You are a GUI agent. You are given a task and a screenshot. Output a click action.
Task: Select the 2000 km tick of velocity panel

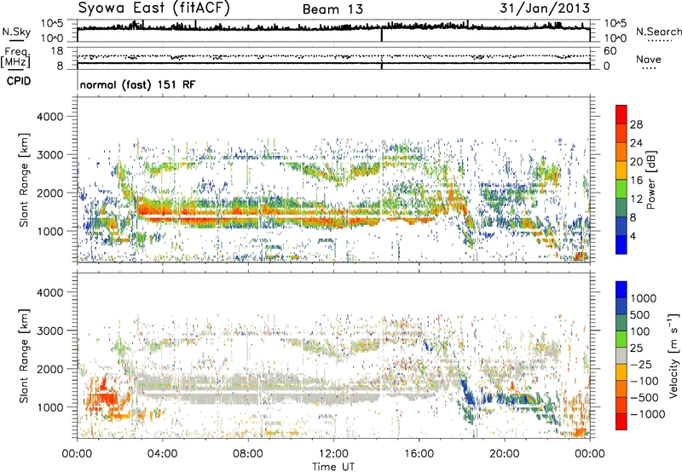pos(49,369)
